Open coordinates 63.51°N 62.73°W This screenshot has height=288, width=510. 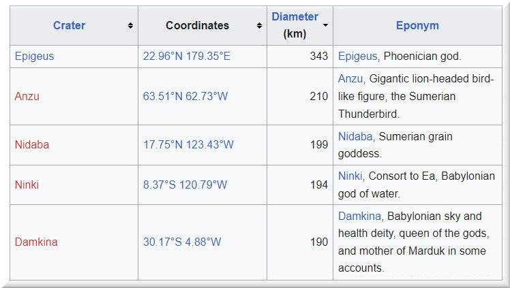pyautogui.click(x=185, y=97)
